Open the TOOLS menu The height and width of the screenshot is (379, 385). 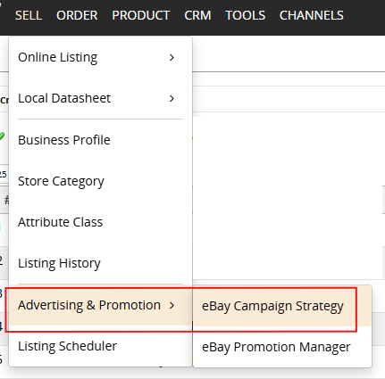tap(245, 15)
